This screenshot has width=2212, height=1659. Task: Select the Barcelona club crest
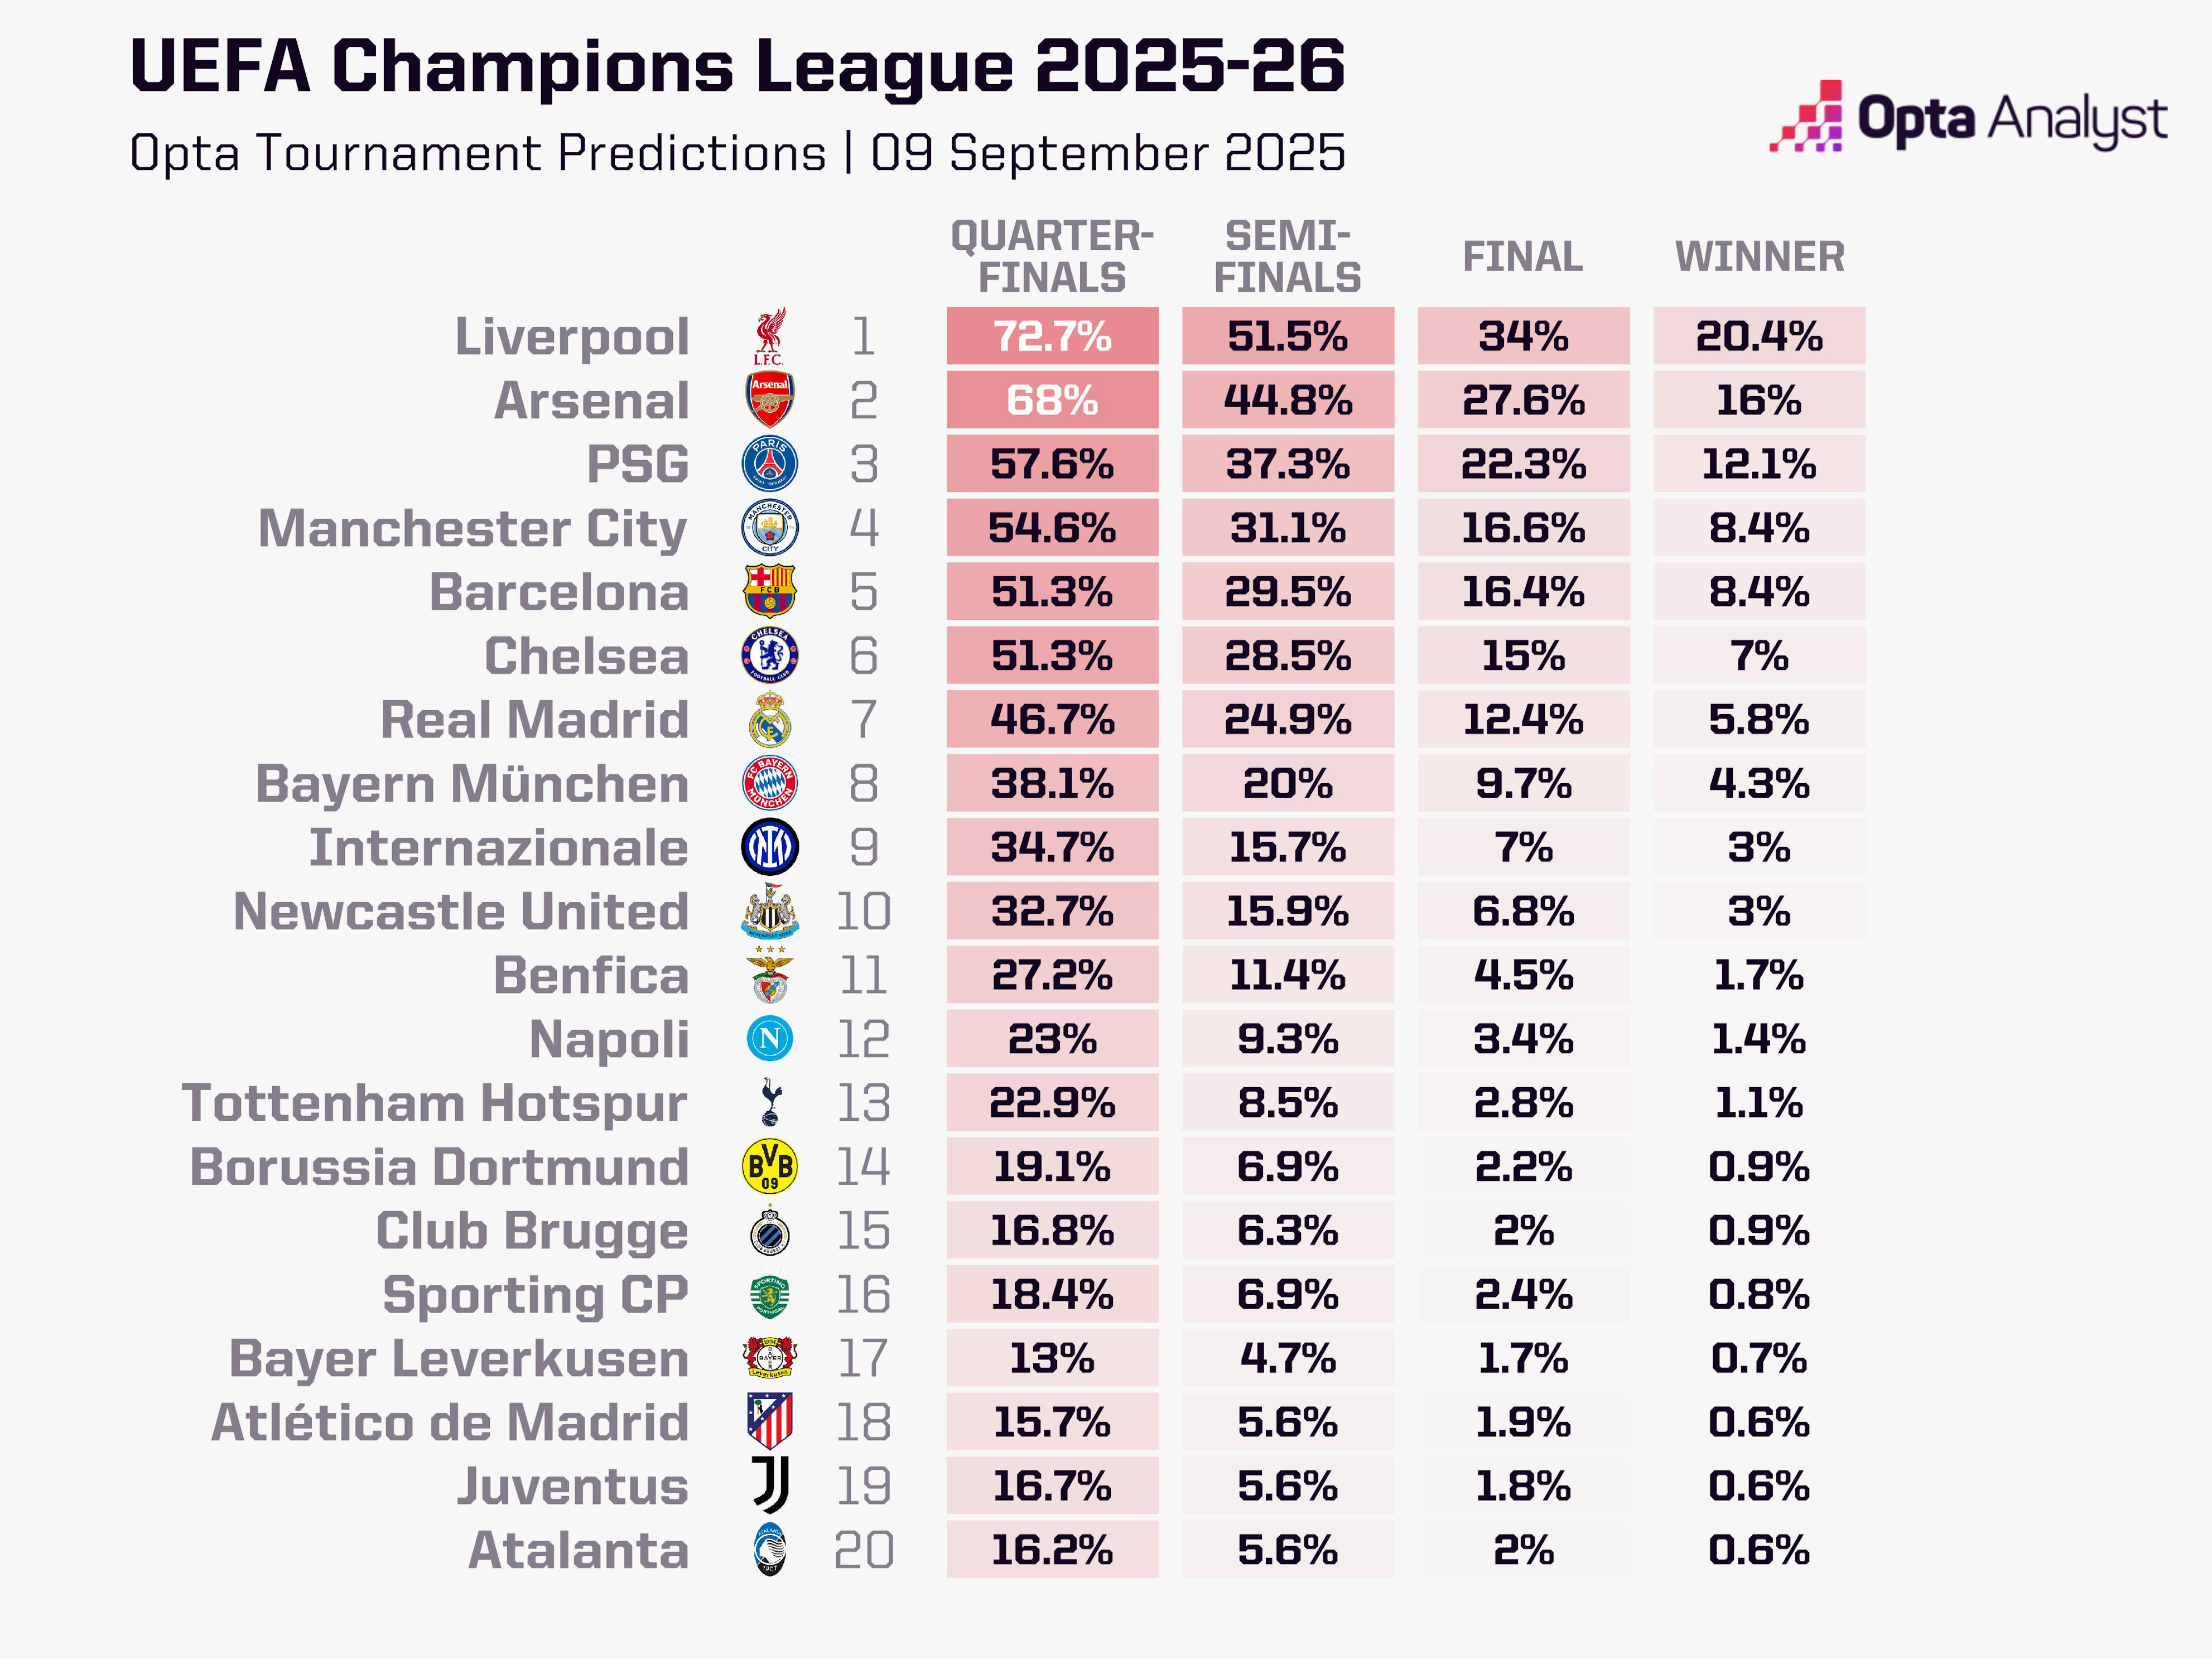click(769, 591)
